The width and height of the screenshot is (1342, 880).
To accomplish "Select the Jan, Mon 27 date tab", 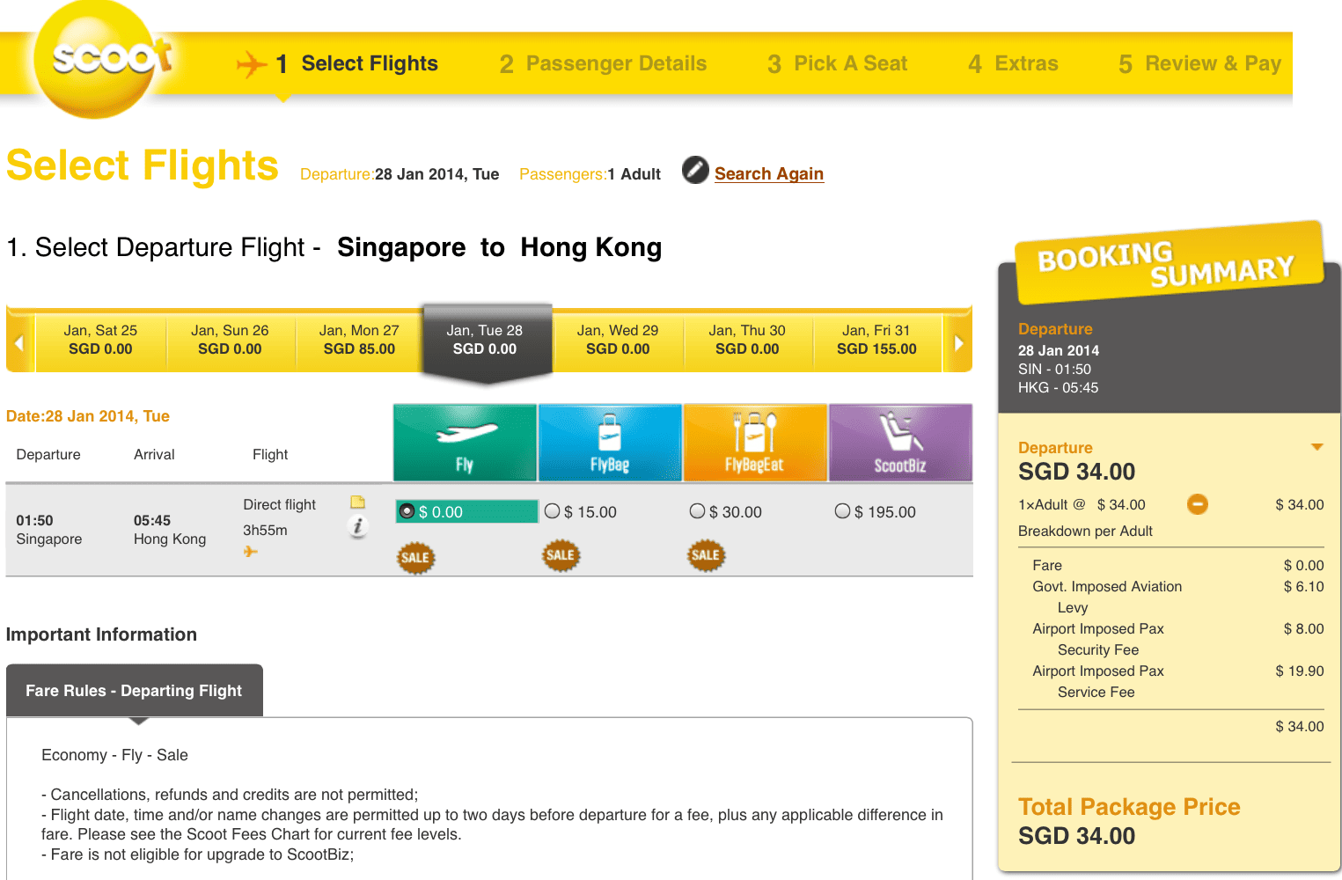I will pyautogui.click(x=359, y=340).
